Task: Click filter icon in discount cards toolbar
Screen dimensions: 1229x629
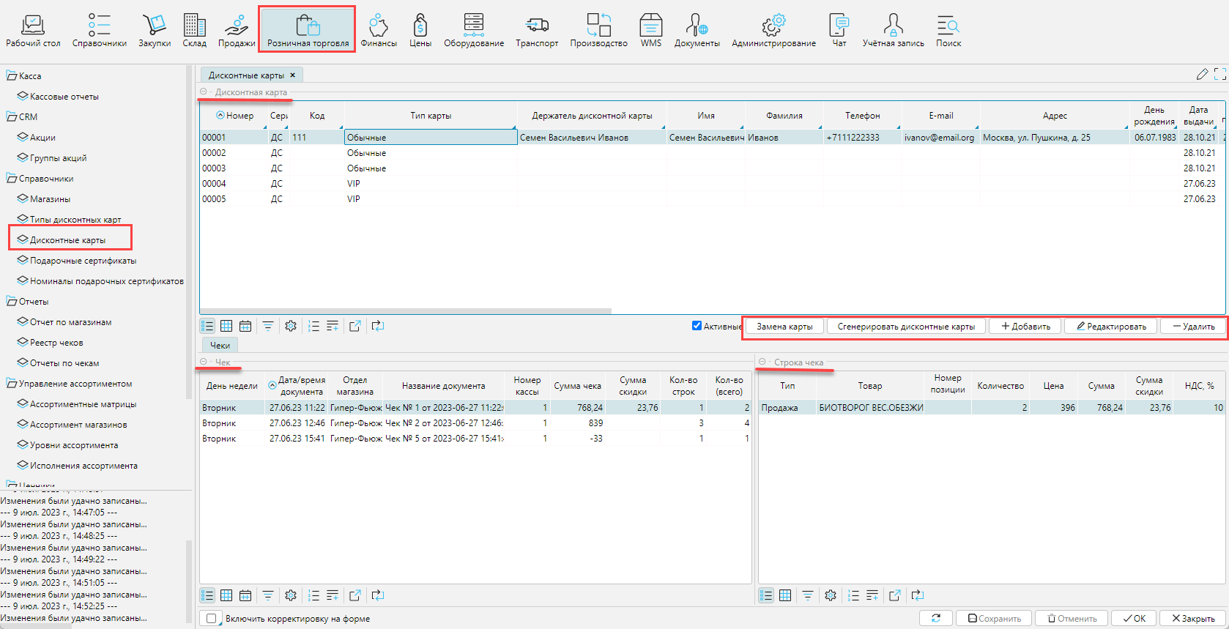Action: tap(268, 327)
